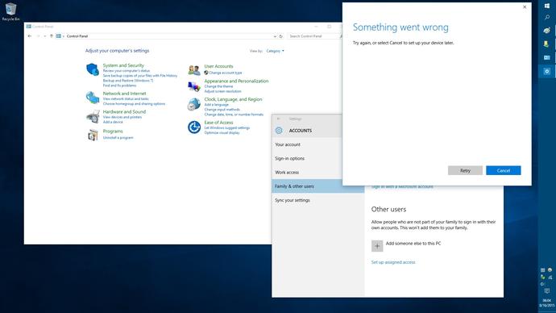Open Find and fix problems link
Screen dimensions: 556x313
119,86
